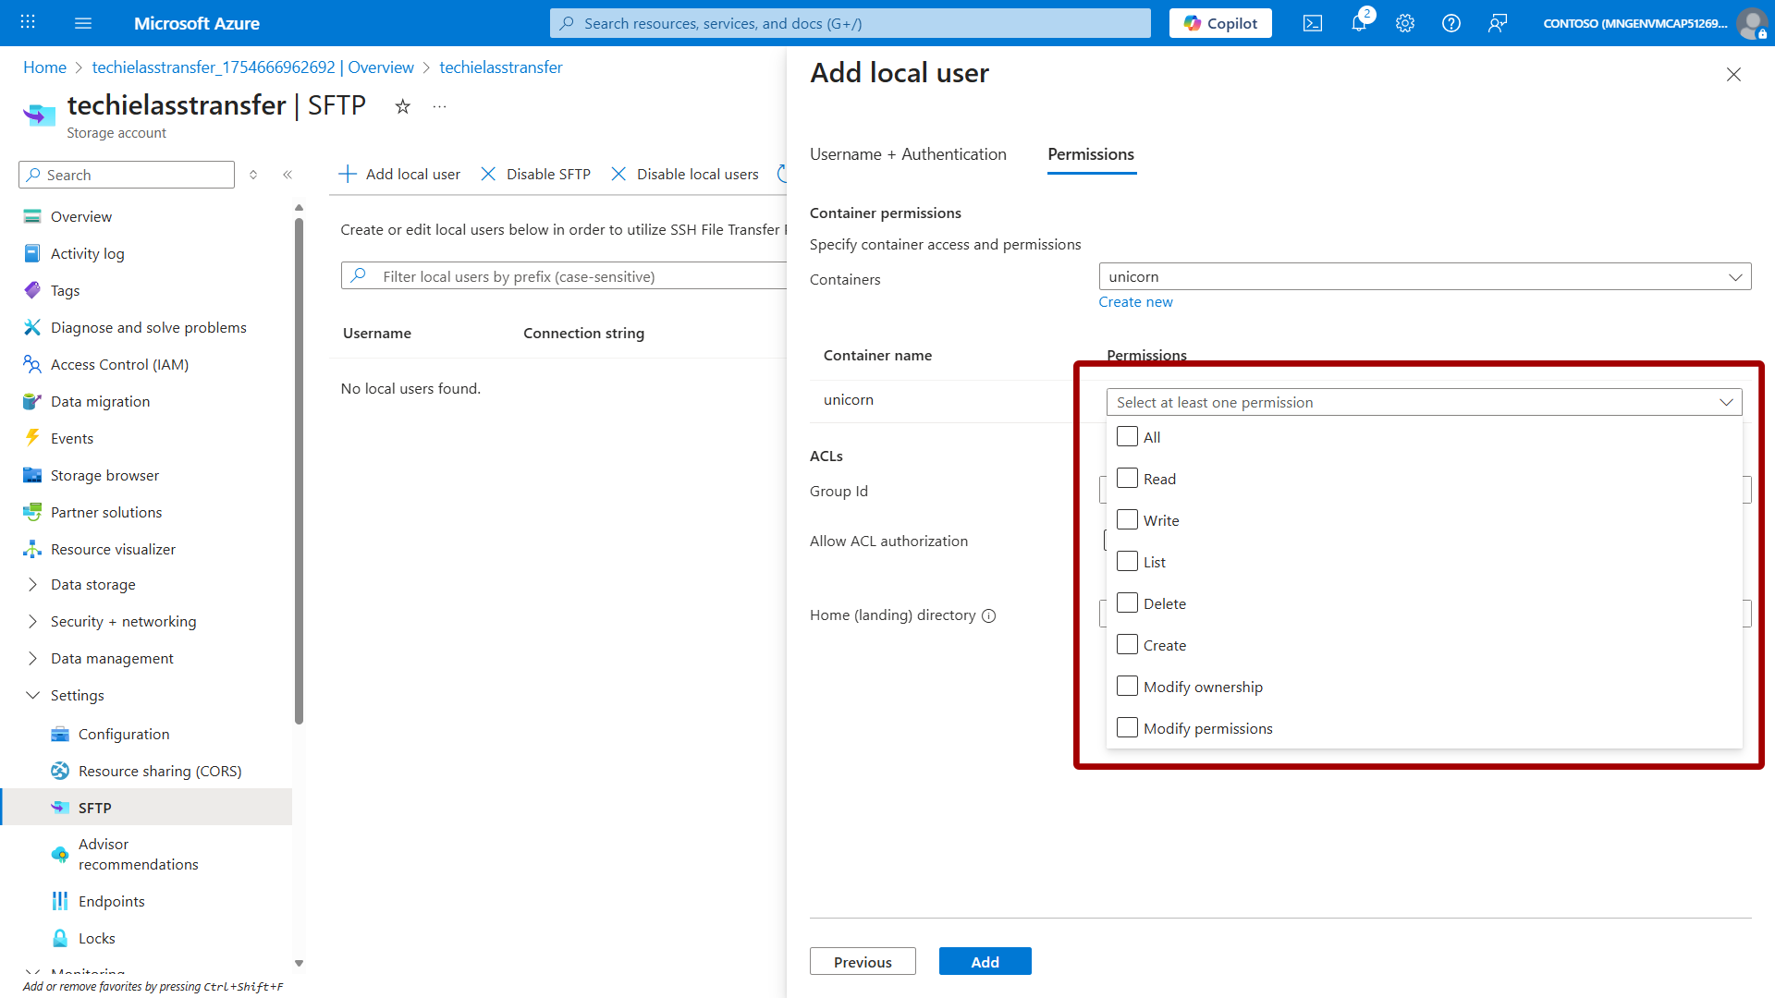Click the help question mark icon
The width and height of the screenshot is (1775, 998).
click(x=1451, y=23)
